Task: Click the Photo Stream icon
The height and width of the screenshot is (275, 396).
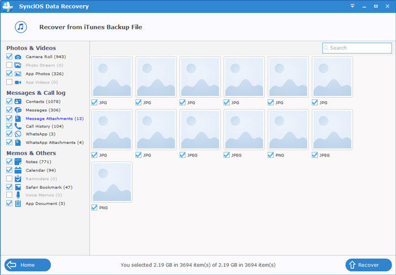Action: [18, 66]
